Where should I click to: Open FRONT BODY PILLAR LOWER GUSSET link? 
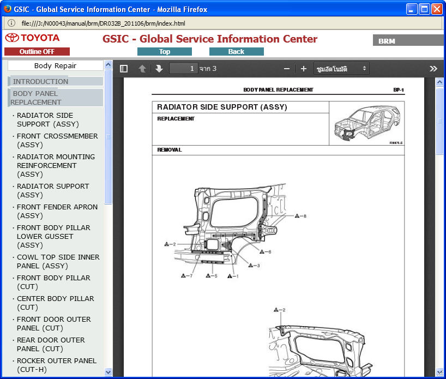click(x=53, y=237)
